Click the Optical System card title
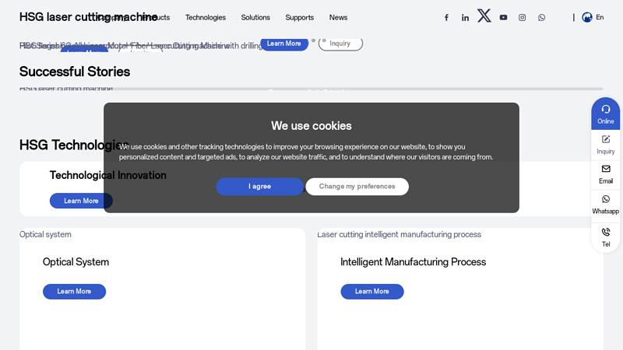Viewport: 623px width, 350px height. pyautogui.click(x=76, y=262)
